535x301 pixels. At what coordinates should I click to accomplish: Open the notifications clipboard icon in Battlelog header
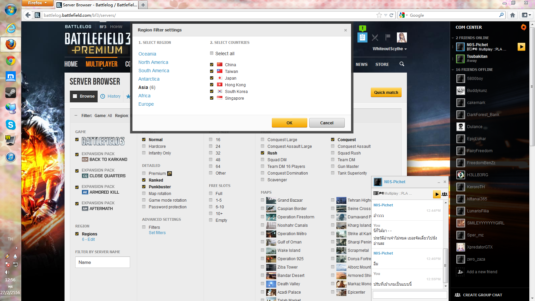coord(362,37)
